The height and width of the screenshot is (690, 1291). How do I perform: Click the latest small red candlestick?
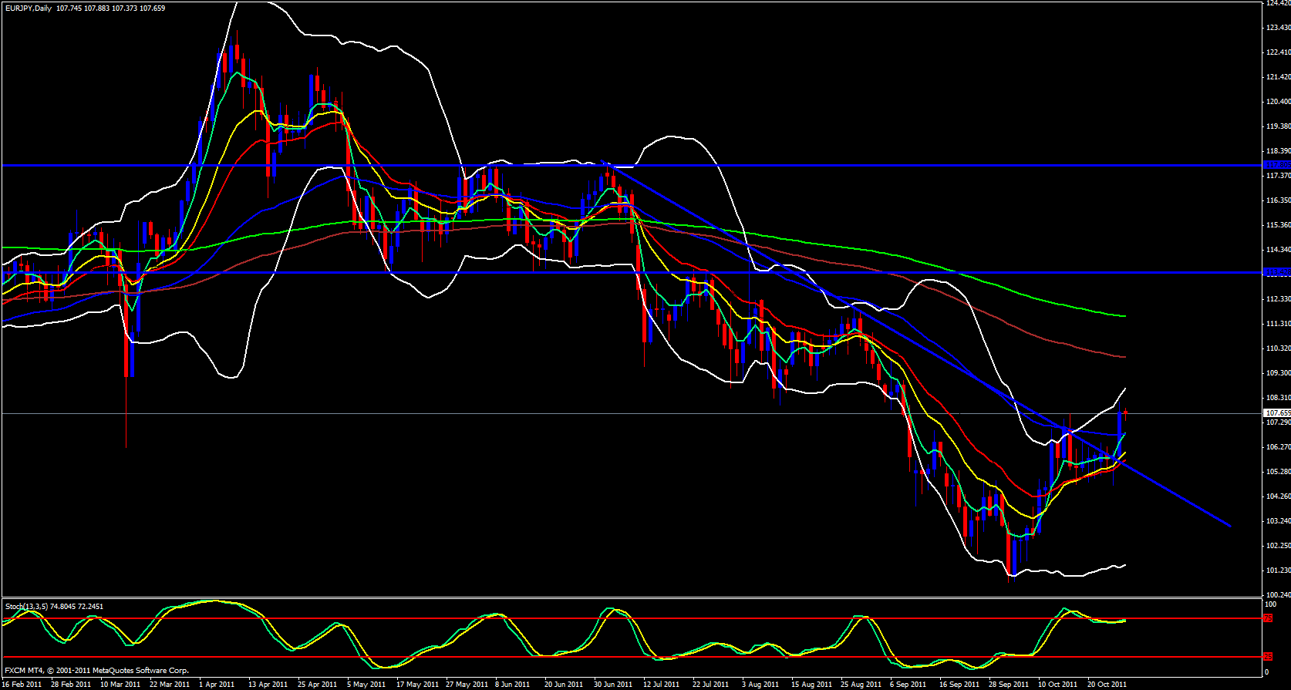pyautogui.click(x=1126, y=413)
